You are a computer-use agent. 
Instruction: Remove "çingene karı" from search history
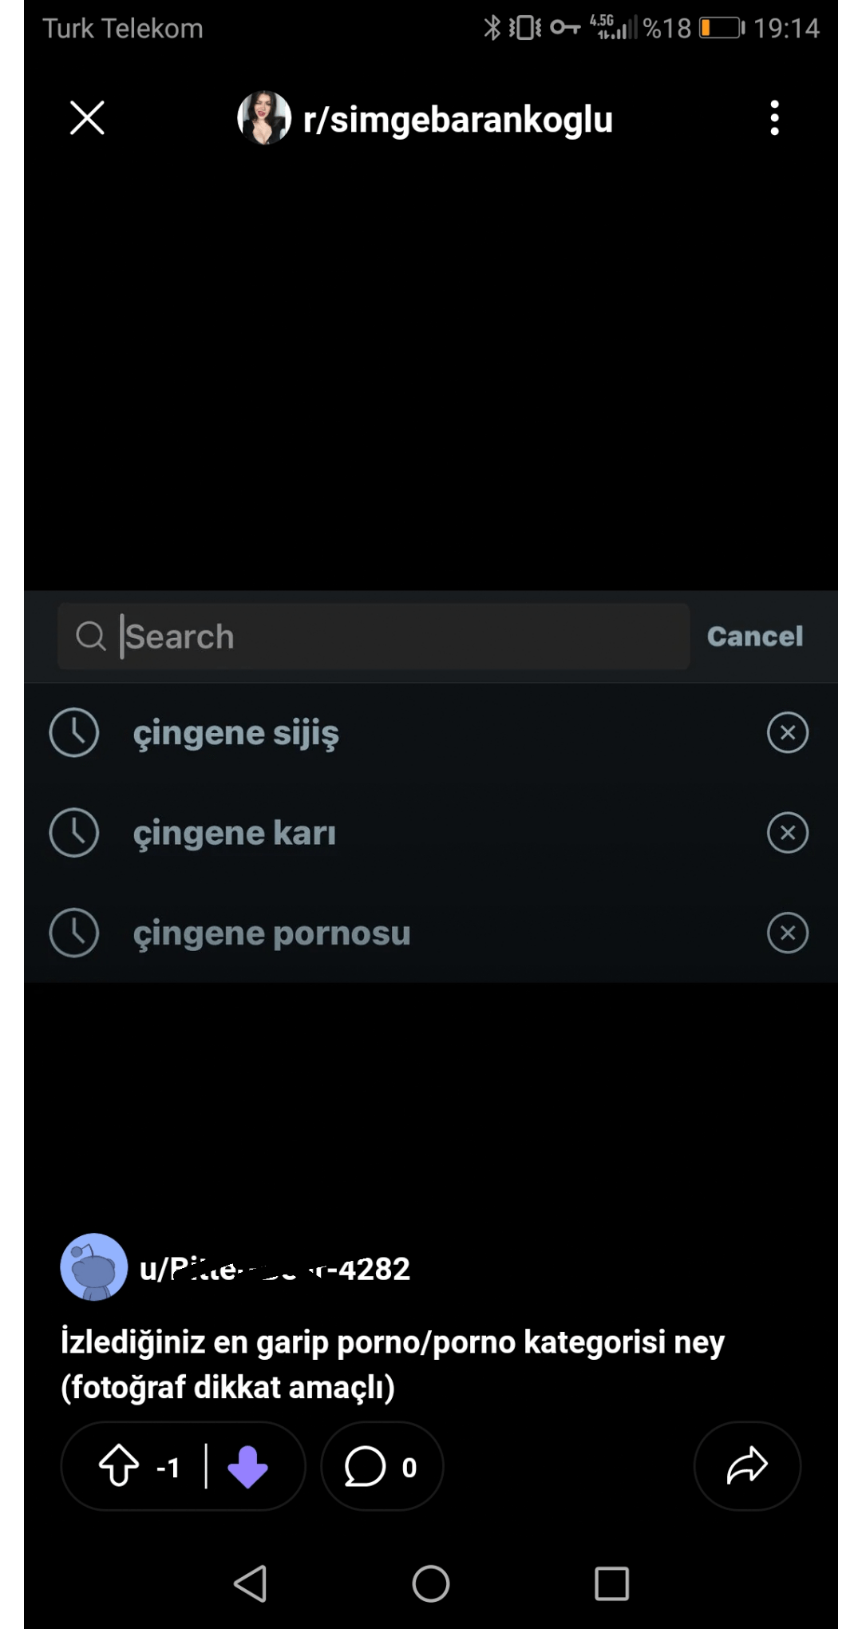(x=787, y=833)
